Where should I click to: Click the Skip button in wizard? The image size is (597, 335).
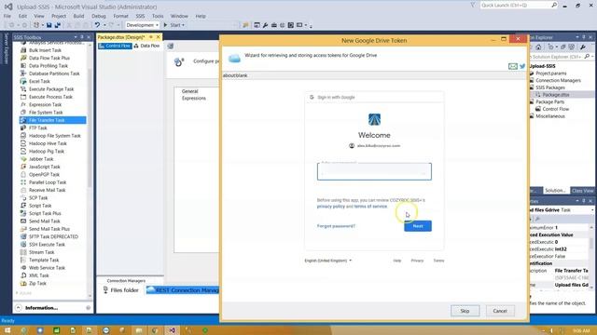tap(465, 311)
